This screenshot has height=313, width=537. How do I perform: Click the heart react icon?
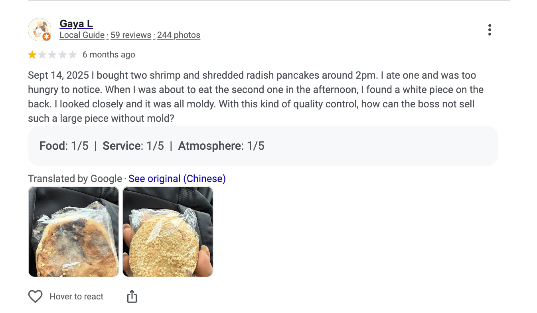click(35, 297)
